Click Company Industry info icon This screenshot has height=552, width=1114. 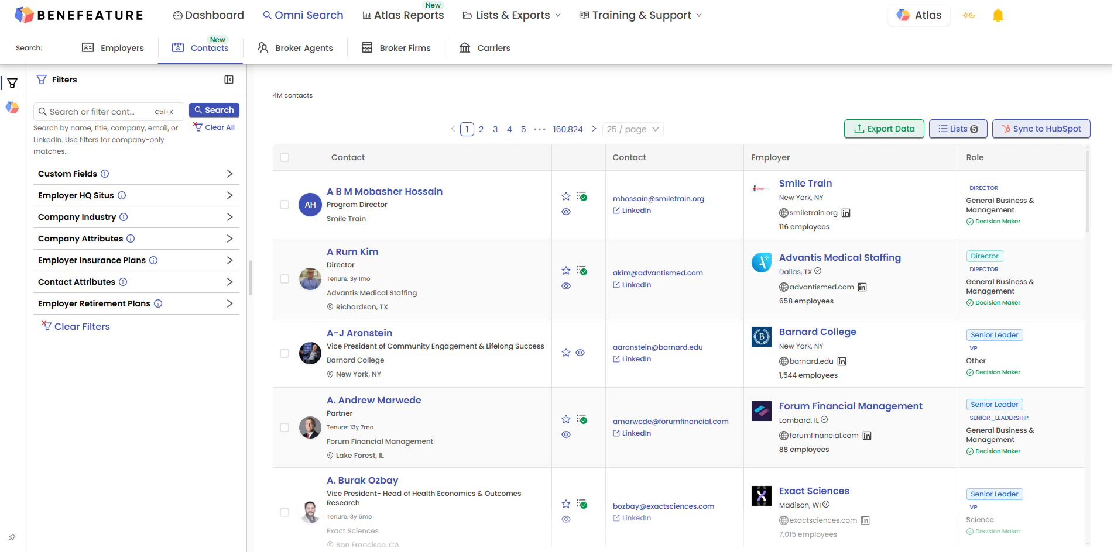click(124, 217)
